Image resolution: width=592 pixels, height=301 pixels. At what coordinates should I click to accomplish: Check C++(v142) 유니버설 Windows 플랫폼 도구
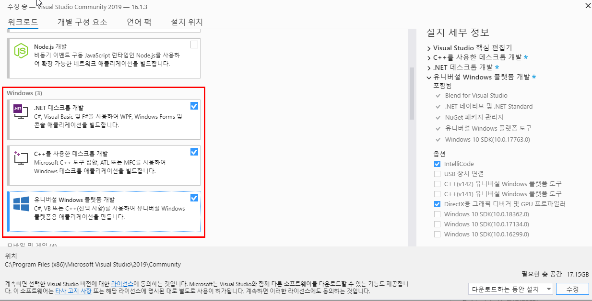[x=437, y=184]
